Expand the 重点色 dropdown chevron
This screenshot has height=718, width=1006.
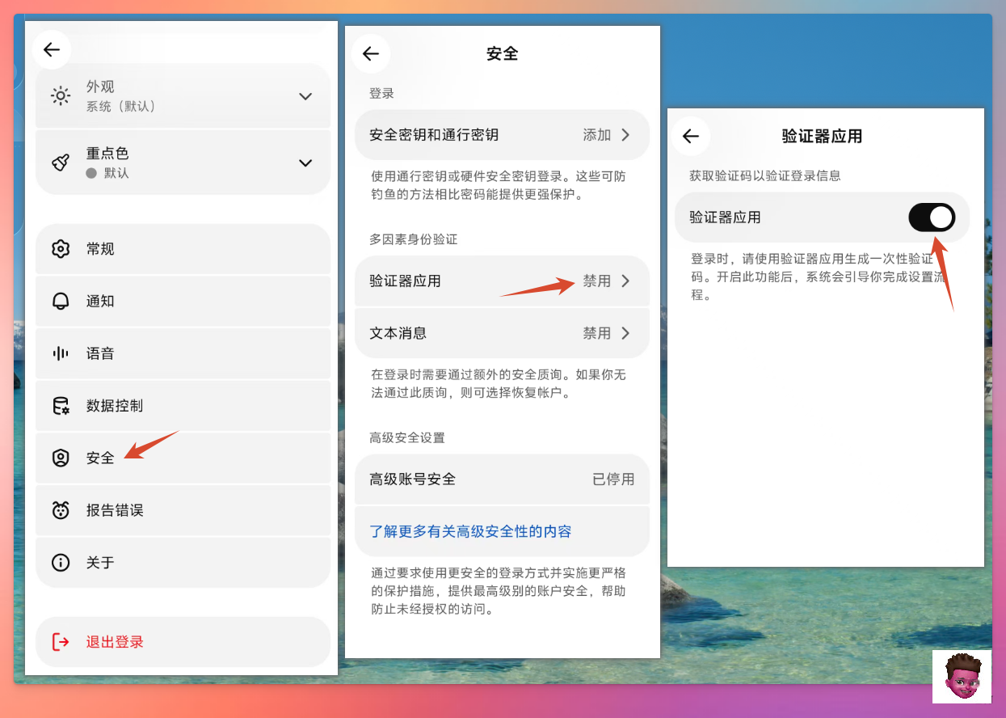pyautogui.click(x=305, y=163)
